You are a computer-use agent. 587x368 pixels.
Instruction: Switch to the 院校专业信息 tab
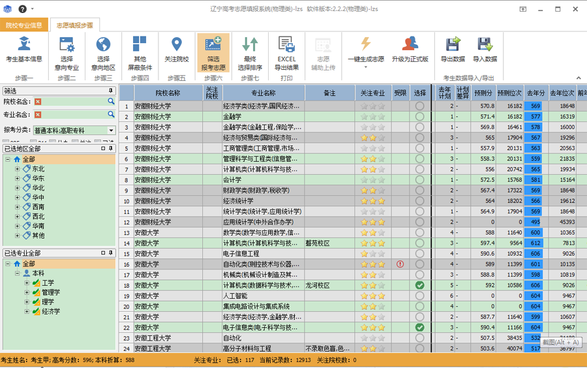[24, 25]
